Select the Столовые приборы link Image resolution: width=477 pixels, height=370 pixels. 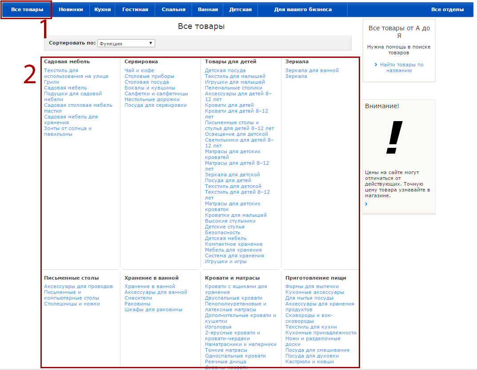coord(149,76)
